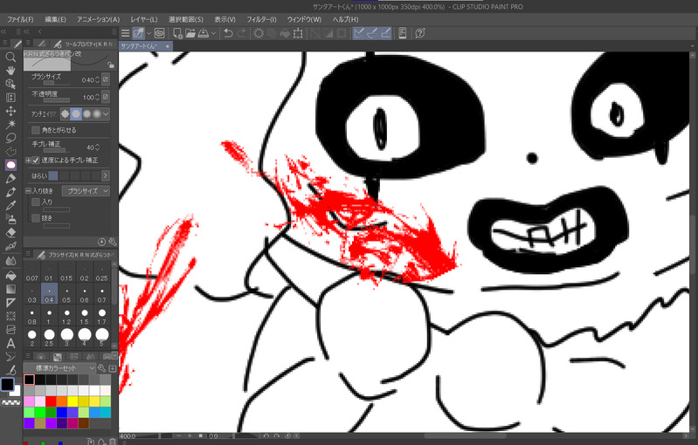This screenshot has width=698, height=445.
Task: Open the 標準カラーセット dropdown
Action: (59, 368)
